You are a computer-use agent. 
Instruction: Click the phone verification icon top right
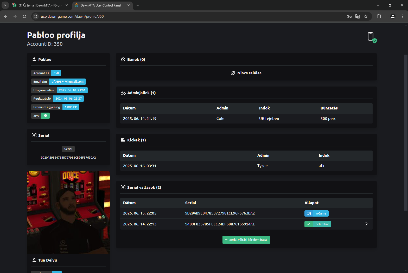coord(371,37)
